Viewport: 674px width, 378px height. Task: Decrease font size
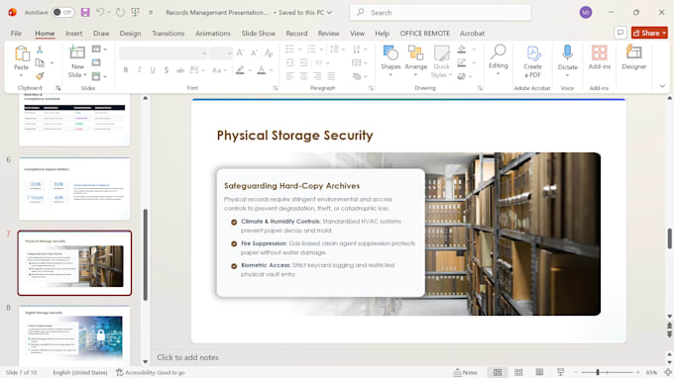(x=254, y=52)
